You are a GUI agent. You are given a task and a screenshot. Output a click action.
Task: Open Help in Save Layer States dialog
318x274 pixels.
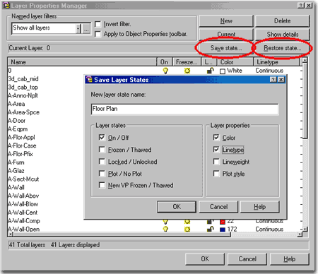(x=260, y=207)
